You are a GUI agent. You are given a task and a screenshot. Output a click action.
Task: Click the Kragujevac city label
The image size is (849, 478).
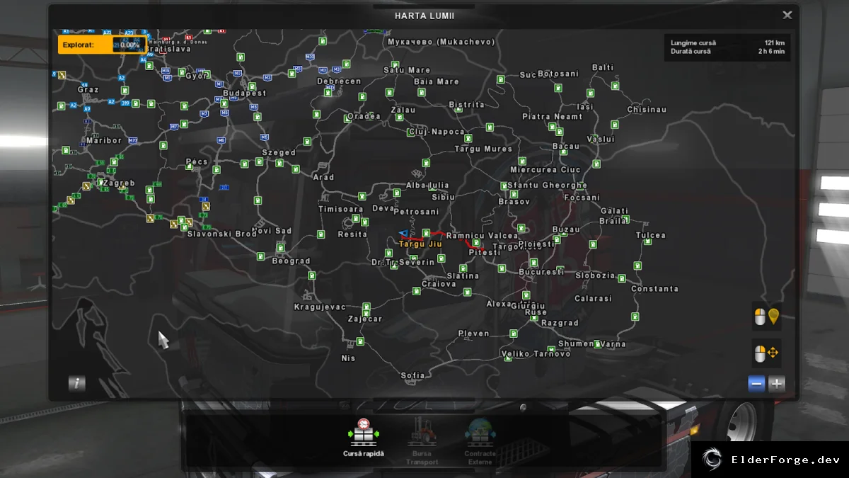click(x=320, y=307)
